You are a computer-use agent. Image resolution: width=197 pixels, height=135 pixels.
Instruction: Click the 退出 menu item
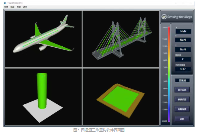(x=25, y=7)
